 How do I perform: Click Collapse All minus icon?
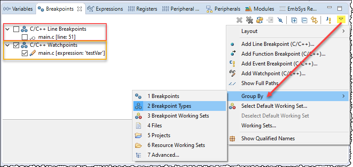305,20
